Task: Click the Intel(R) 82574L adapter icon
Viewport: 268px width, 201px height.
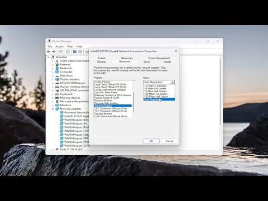Action: pos(61,116)
